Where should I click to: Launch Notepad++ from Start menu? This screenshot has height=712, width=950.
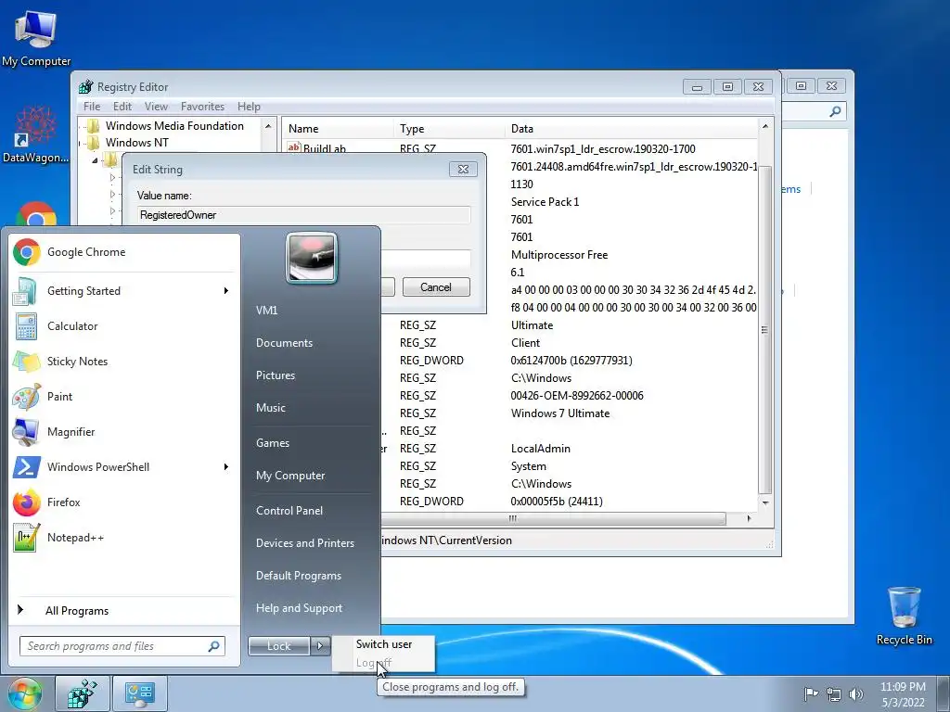pos(123,538)
